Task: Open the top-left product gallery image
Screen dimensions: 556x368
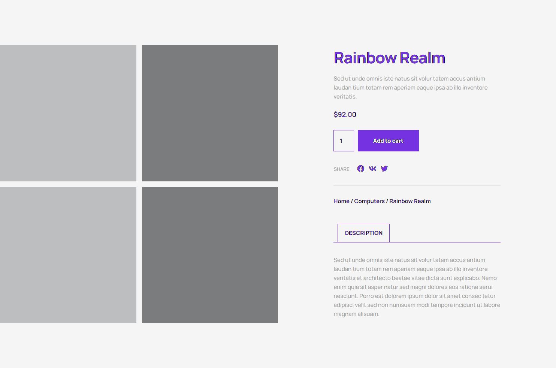Action: click(x=68, y=113)
